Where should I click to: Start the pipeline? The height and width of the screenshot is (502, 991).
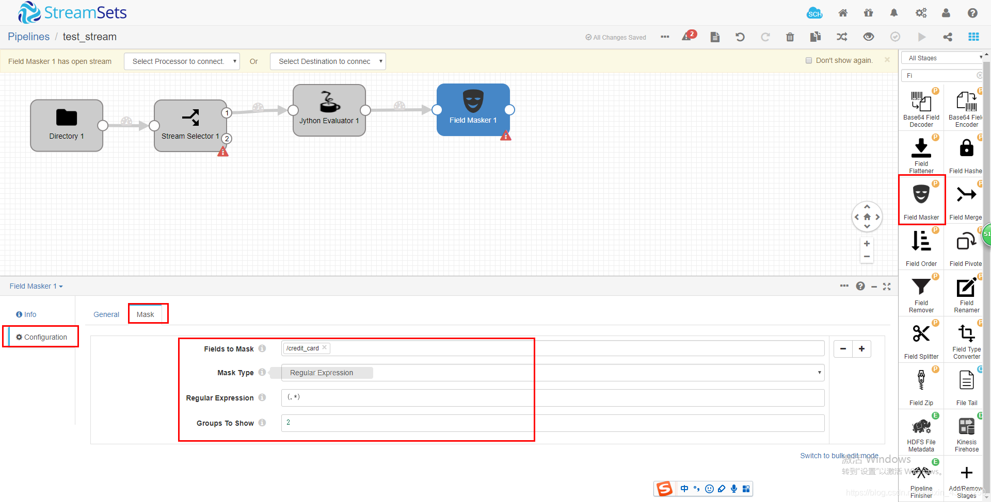[922, 37]
